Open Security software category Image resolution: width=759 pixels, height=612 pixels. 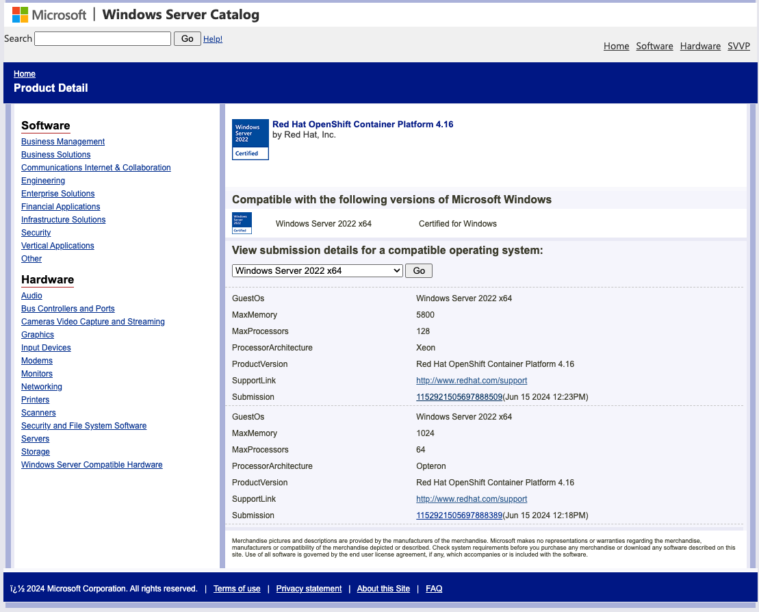point(36,233)
